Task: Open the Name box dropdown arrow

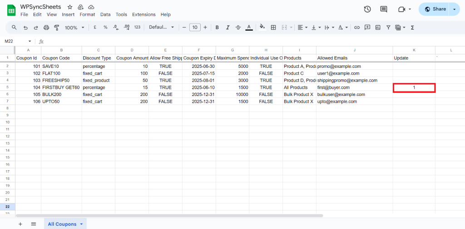Action: point(30,41)
